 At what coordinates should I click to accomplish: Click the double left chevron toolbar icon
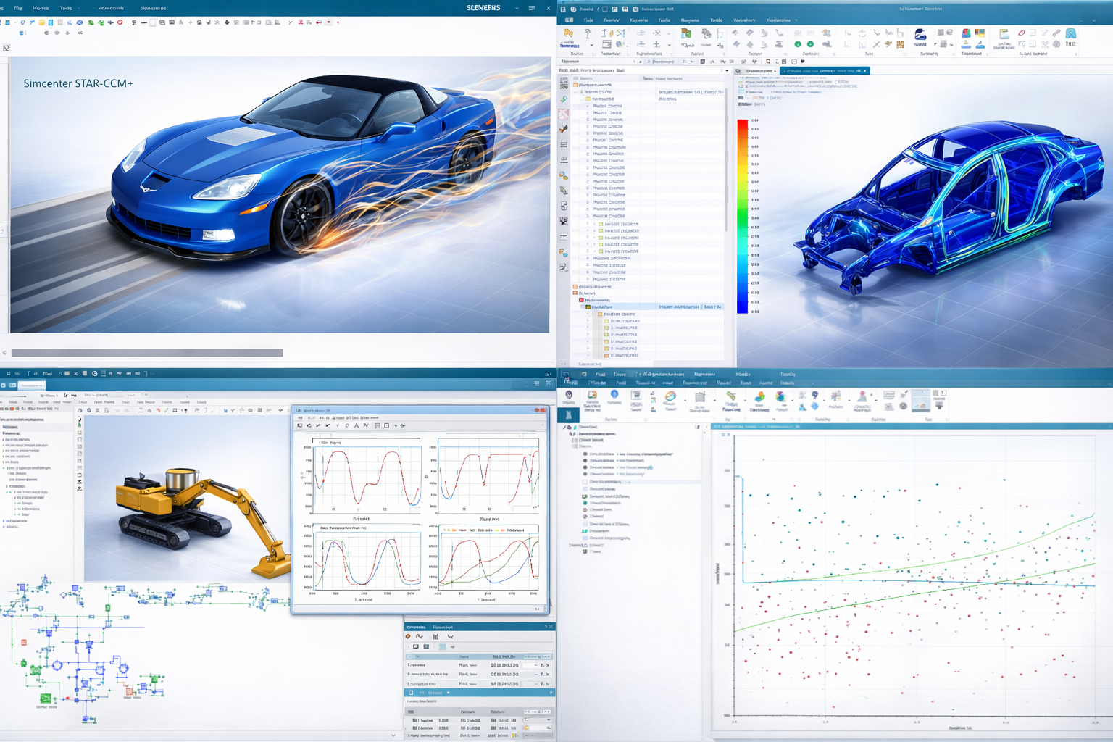point(80,33)
